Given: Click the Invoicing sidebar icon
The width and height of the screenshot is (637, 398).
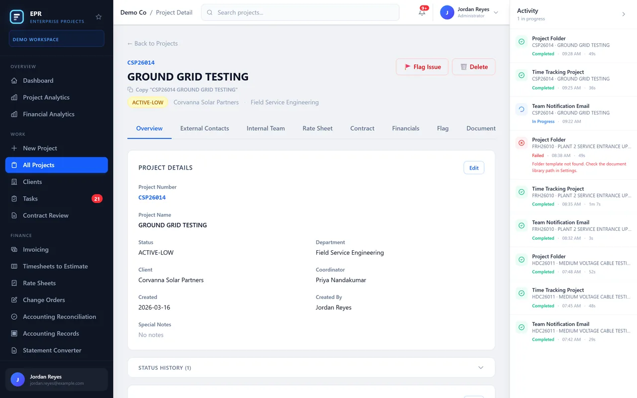Looking at the screenshot, I should 14,250.
